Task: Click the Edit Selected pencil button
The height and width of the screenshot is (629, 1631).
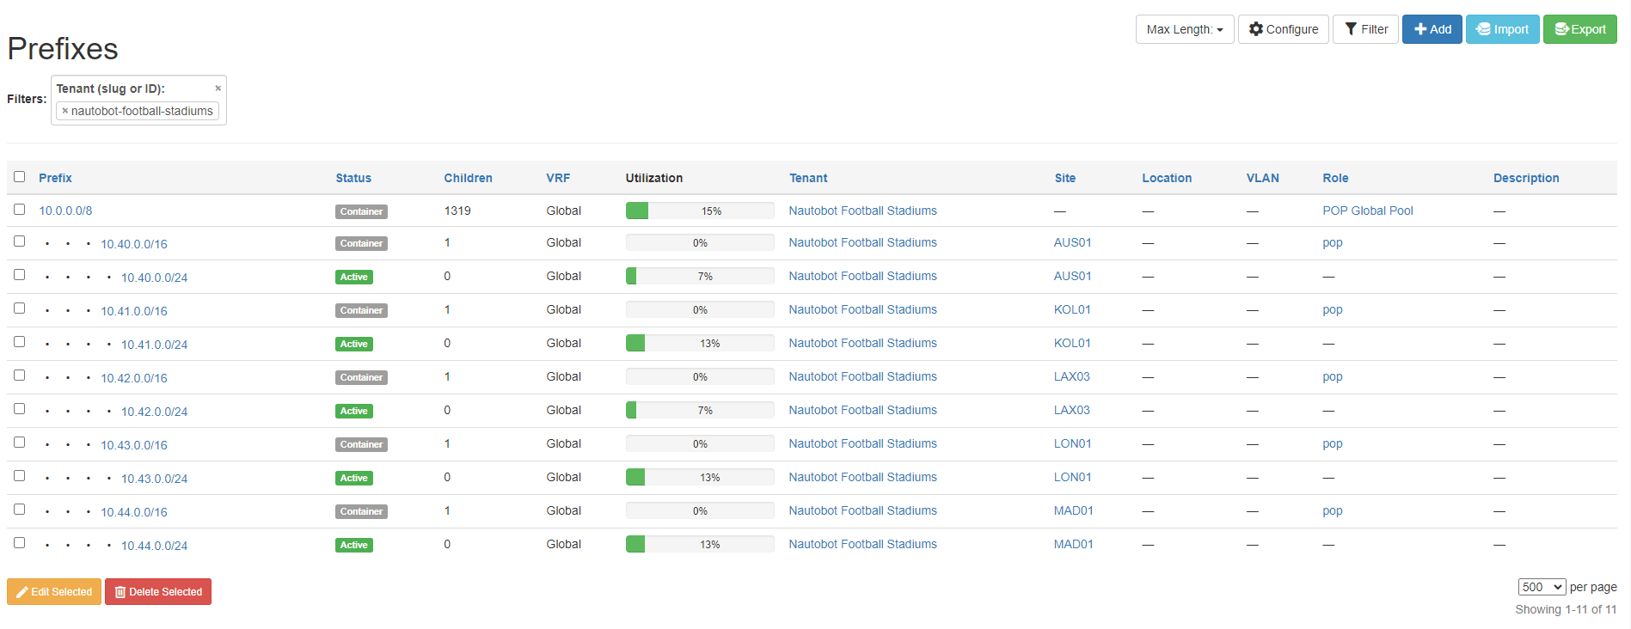Action: coord(54,592)
